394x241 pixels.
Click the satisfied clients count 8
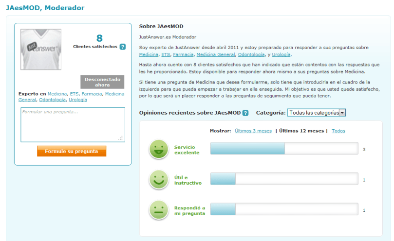pos(99,38)
